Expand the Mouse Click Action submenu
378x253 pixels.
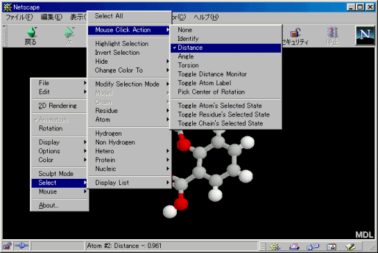coord(129,30)
